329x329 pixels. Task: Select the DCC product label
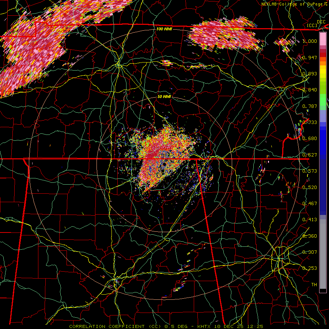(321, 22)
